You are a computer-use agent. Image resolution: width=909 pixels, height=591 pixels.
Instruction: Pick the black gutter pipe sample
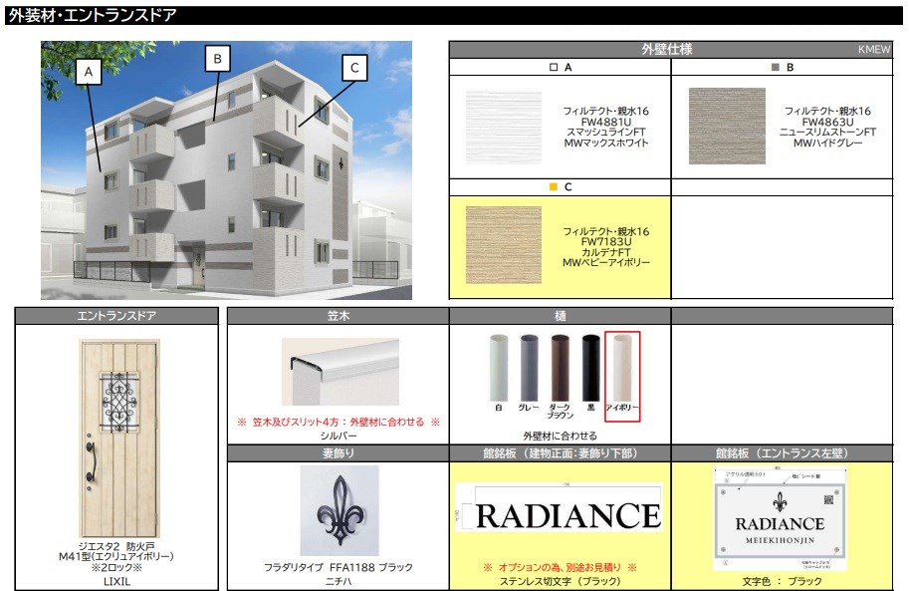590,369
